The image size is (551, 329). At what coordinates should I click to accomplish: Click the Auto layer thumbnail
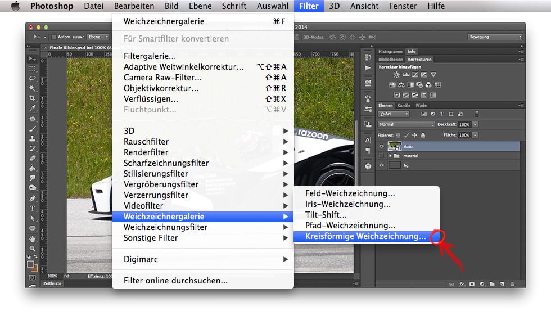point(394,146)
